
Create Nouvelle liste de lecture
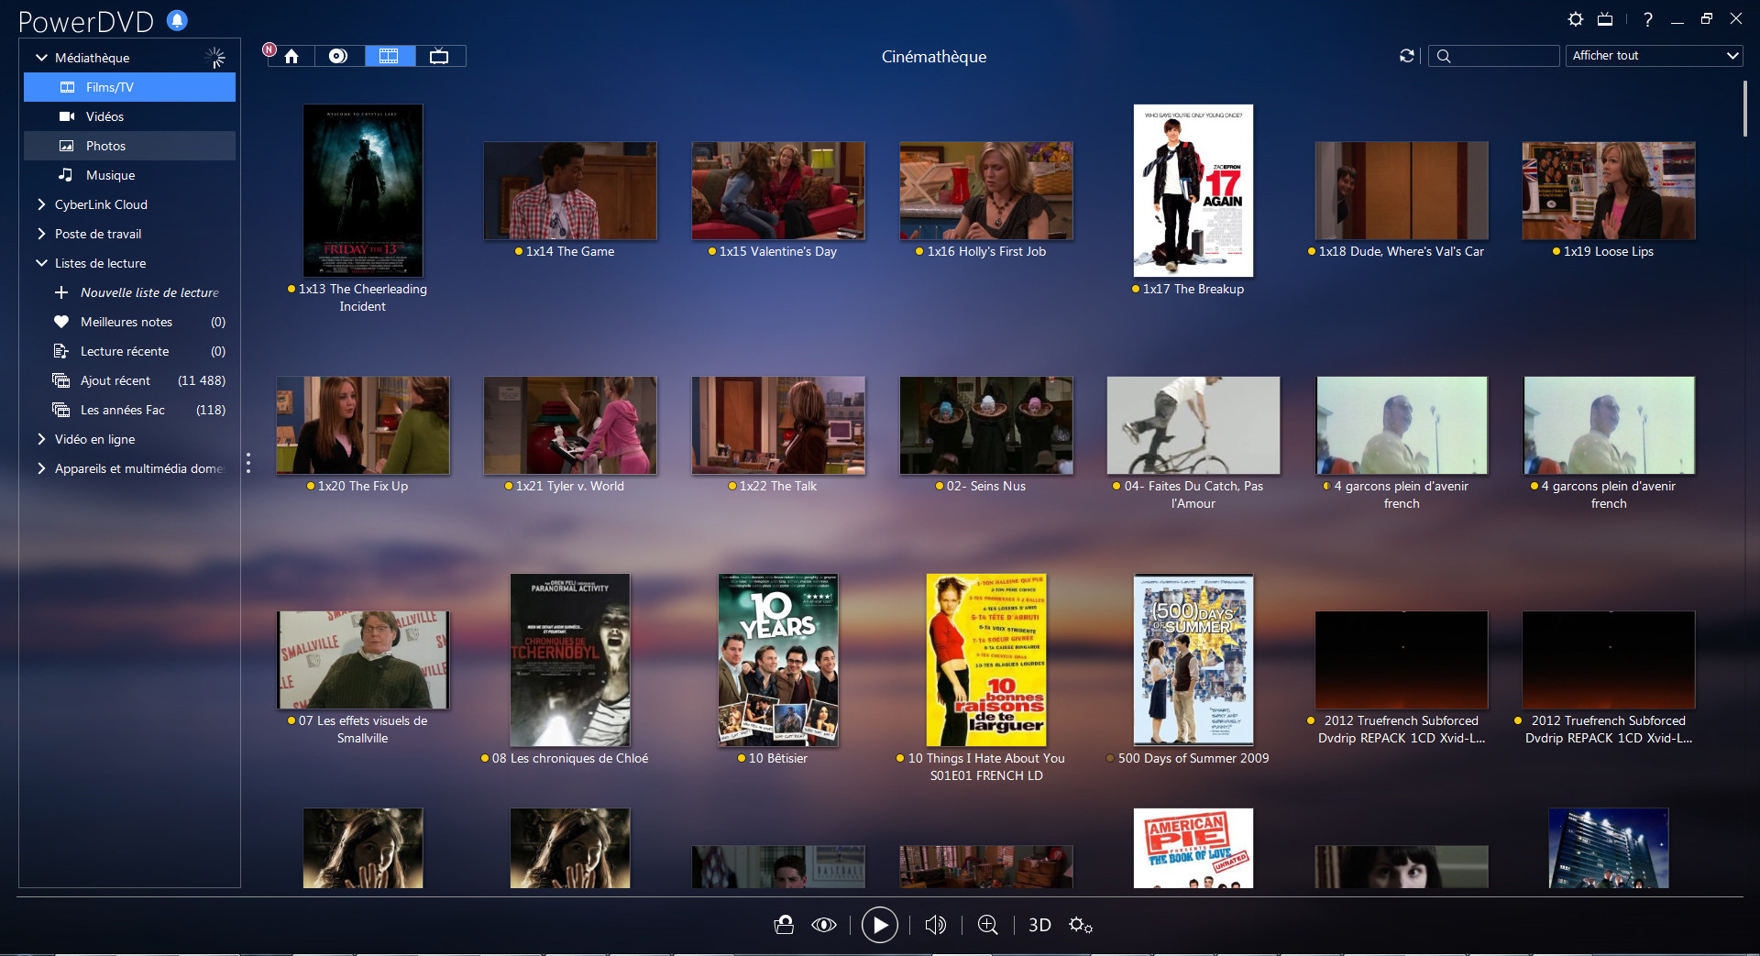pos(149,292)
